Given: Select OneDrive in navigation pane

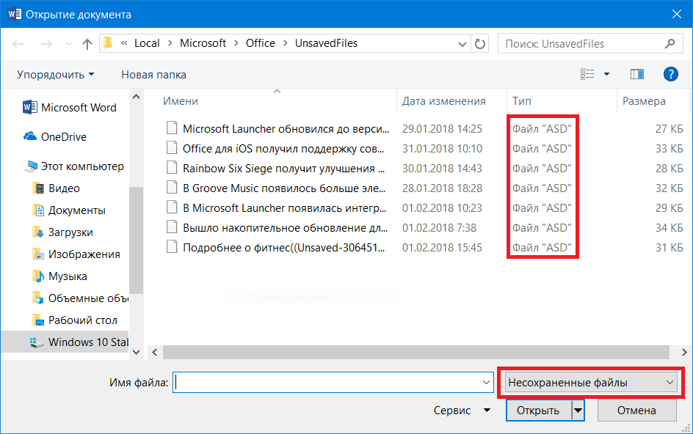Looking at the screenshot, I should coord(55,137).
